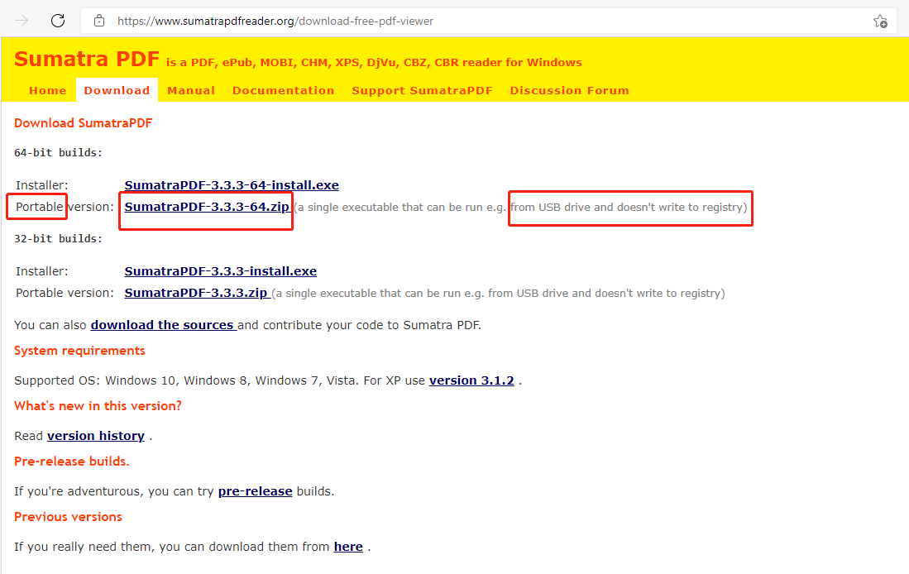Open the version 3.1.2 link for XP
909x574 pixels.
point(471,380)
